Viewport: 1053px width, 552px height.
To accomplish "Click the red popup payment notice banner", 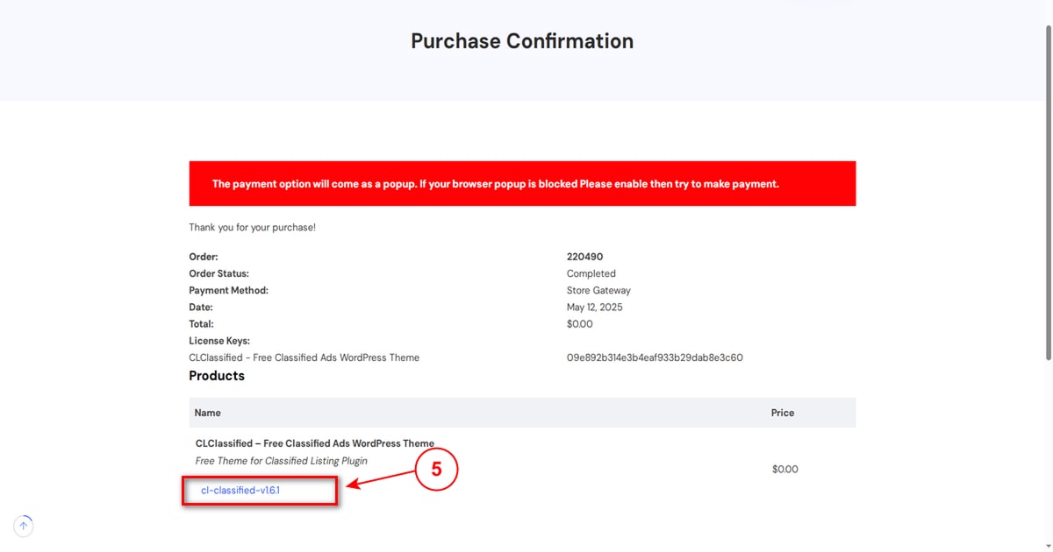I will (x=522, y=184).
